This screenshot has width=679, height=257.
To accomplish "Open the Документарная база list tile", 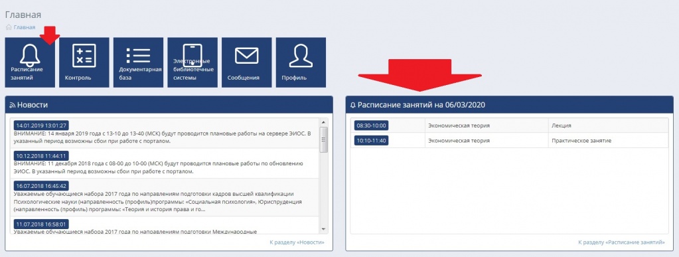I will [x=138, y=62].
